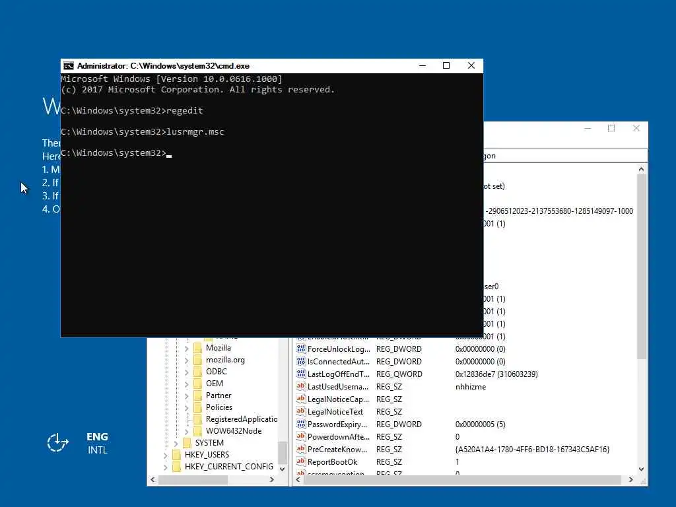
Task: Click the regedit command line in cmd
Action: click(x=132, y=110)
